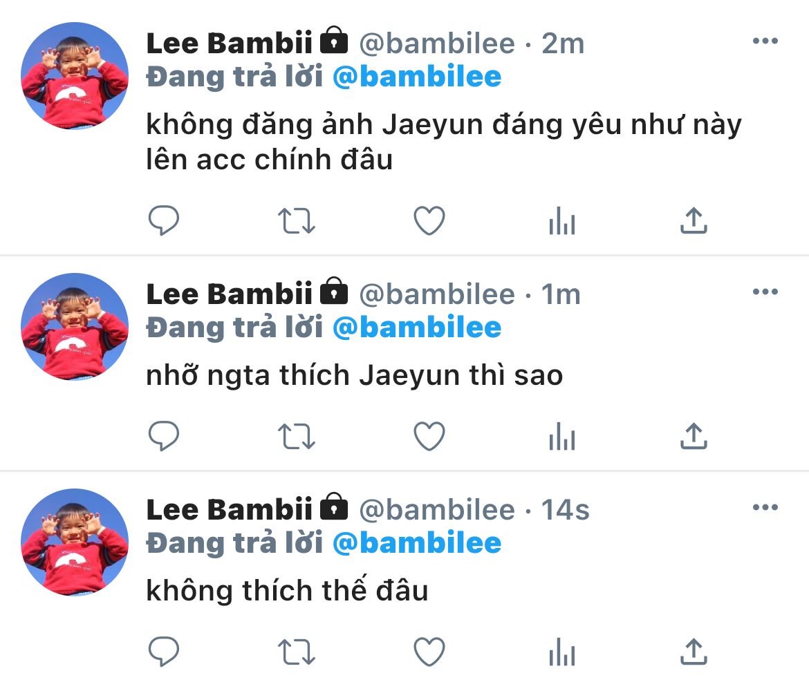Retweet the first tweet posted 2m ago
Image resolution: width=809 pixels, height=682 pixels.
pyautogui.click(x=296, y=220)
